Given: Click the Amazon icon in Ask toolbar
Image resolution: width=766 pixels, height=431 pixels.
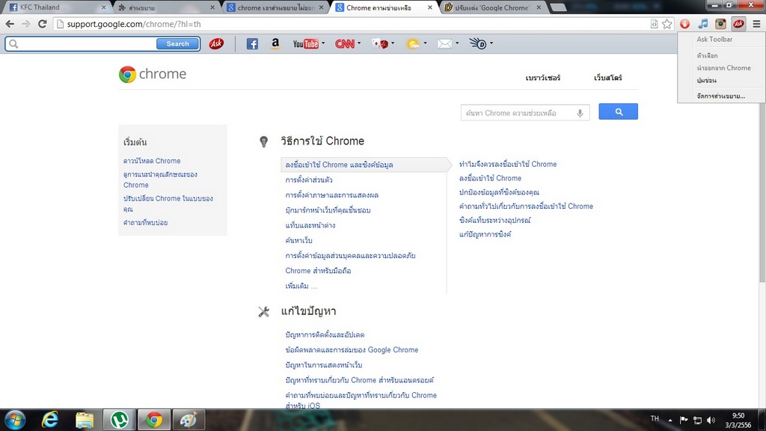Looking at the screenshot, I should point(275,44).
